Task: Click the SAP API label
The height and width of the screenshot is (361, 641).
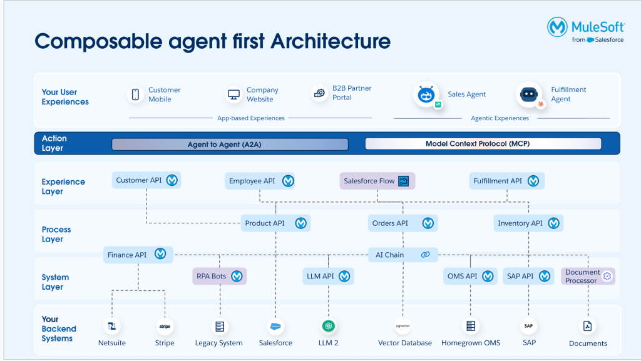Action: click(520, 277)
